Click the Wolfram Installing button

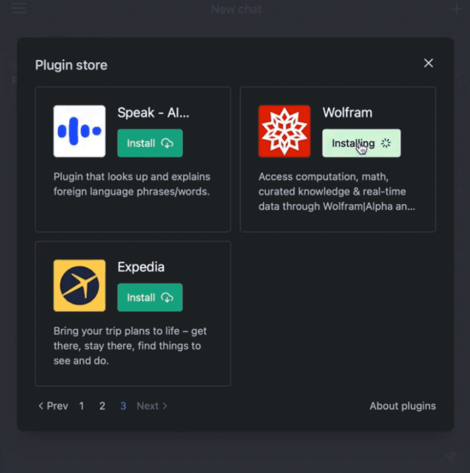pos(361,143)
